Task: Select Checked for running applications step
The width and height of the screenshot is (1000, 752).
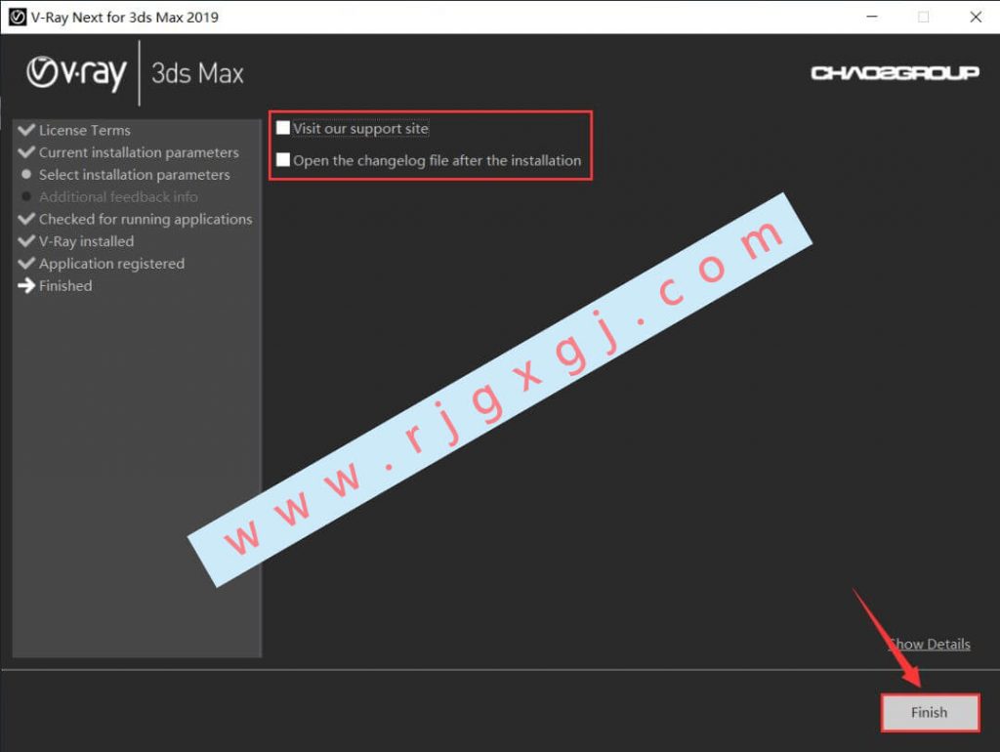Action: pos(146,220)
